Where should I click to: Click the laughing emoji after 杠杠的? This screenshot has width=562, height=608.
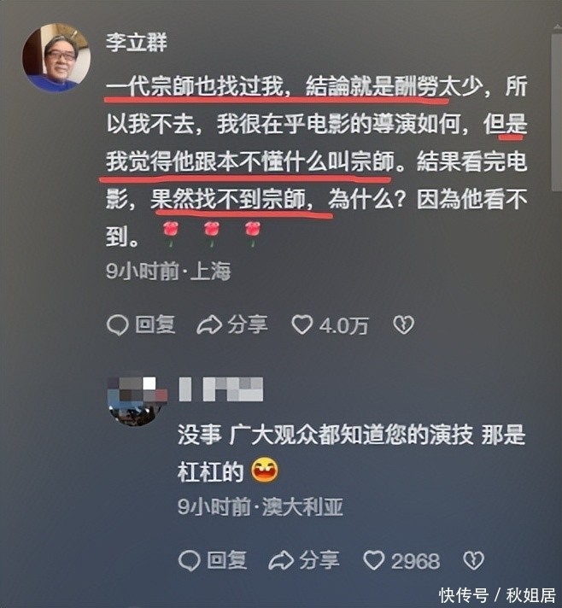(265, 470)
